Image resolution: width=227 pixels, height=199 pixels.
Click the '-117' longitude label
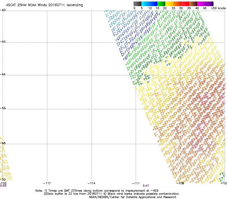tap(47, 183)
